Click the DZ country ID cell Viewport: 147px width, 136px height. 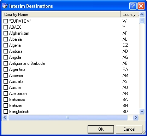pyautogui.click(x=125, y=45)
